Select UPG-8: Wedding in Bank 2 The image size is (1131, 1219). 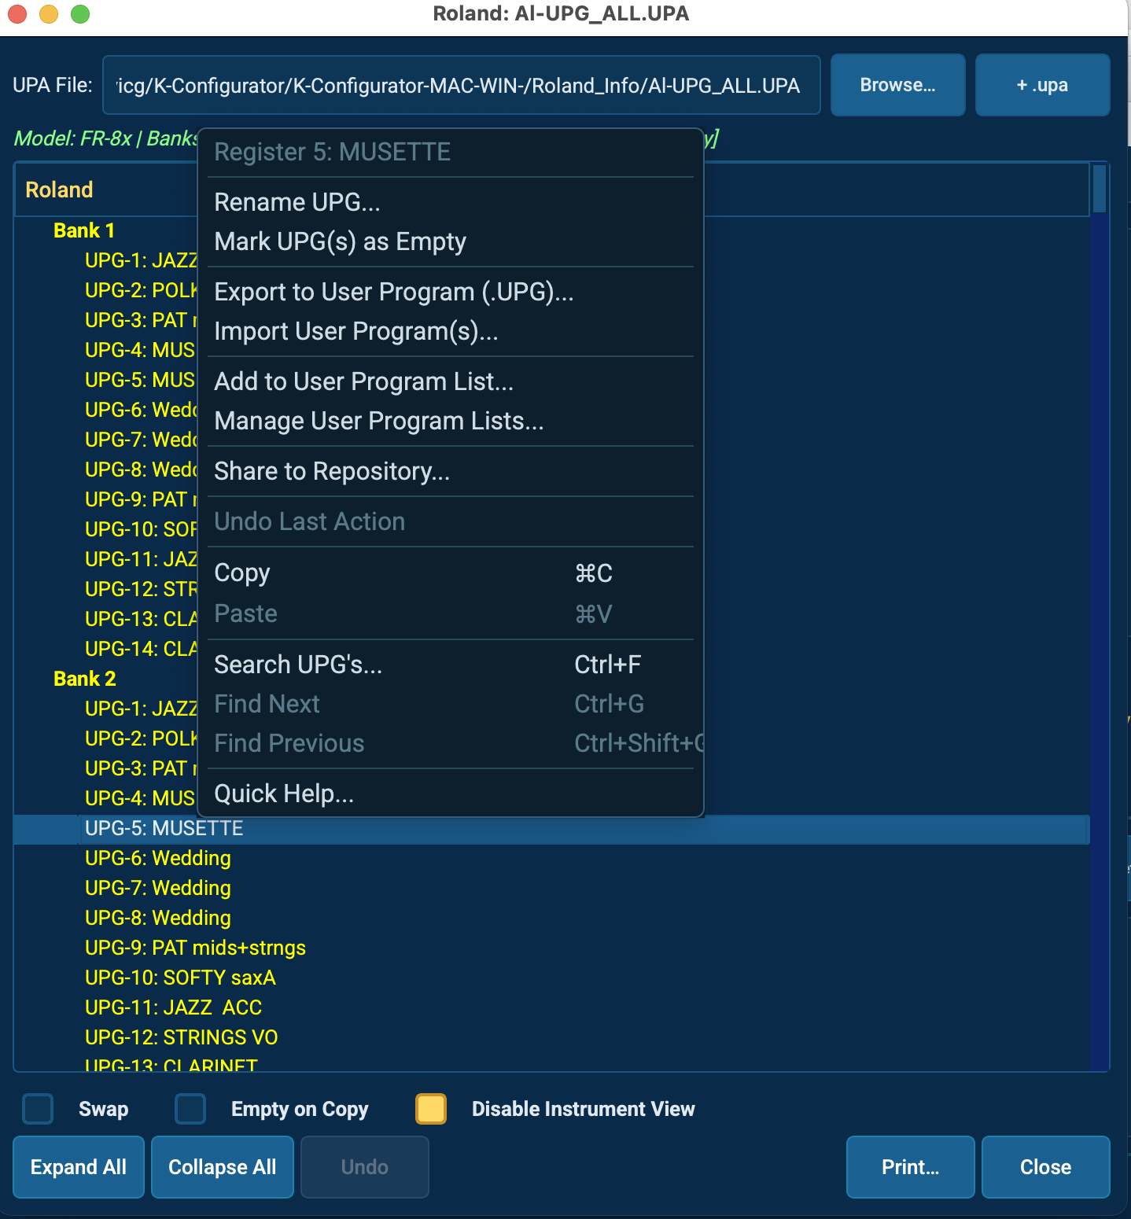tap(158, 918)
